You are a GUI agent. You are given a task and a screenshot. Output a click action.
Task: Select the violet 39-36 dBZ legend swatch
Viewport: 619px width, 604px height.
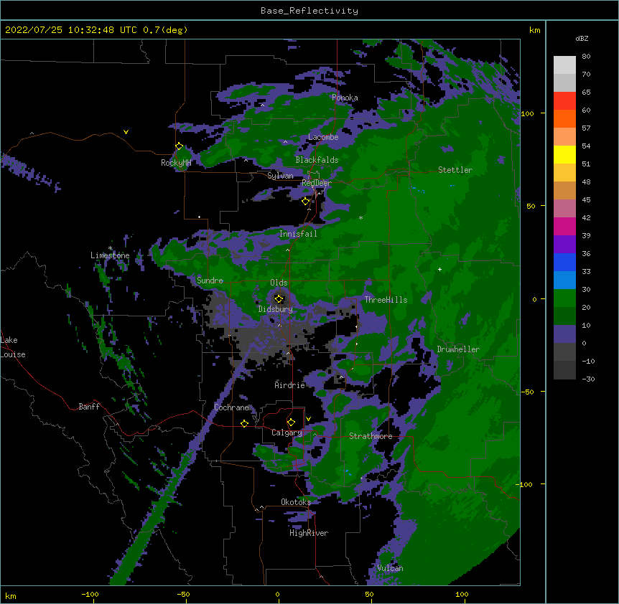(x=564, y=244)
